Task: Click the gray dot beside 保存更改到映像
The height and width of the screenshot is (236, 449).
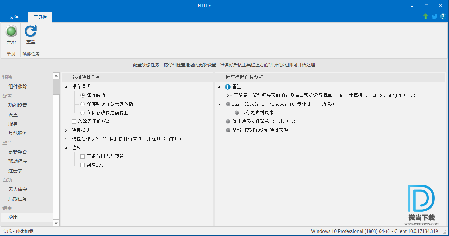Action: [x=237, y=113]
